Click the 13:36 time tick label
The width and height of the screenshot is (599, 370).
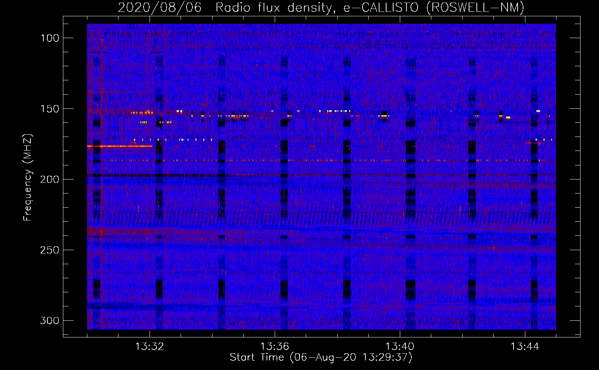pos(275,347)
